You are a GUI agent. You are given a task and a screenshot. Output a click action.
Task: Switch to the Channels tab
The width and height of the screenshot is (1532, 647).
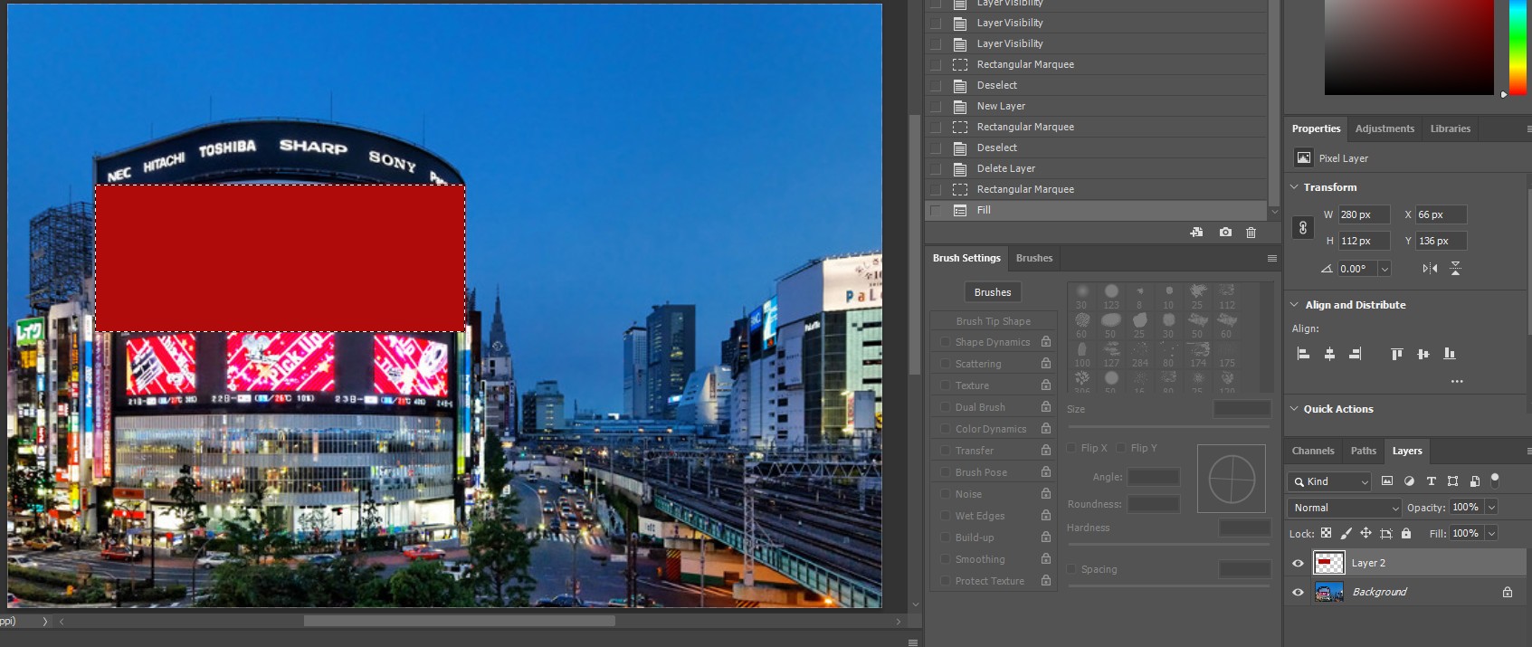[x=1313, y=451]
